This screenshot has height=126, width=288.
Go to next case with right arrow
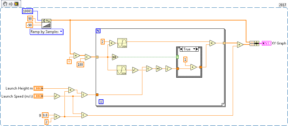pyautogui.click(x=197, y=49)
